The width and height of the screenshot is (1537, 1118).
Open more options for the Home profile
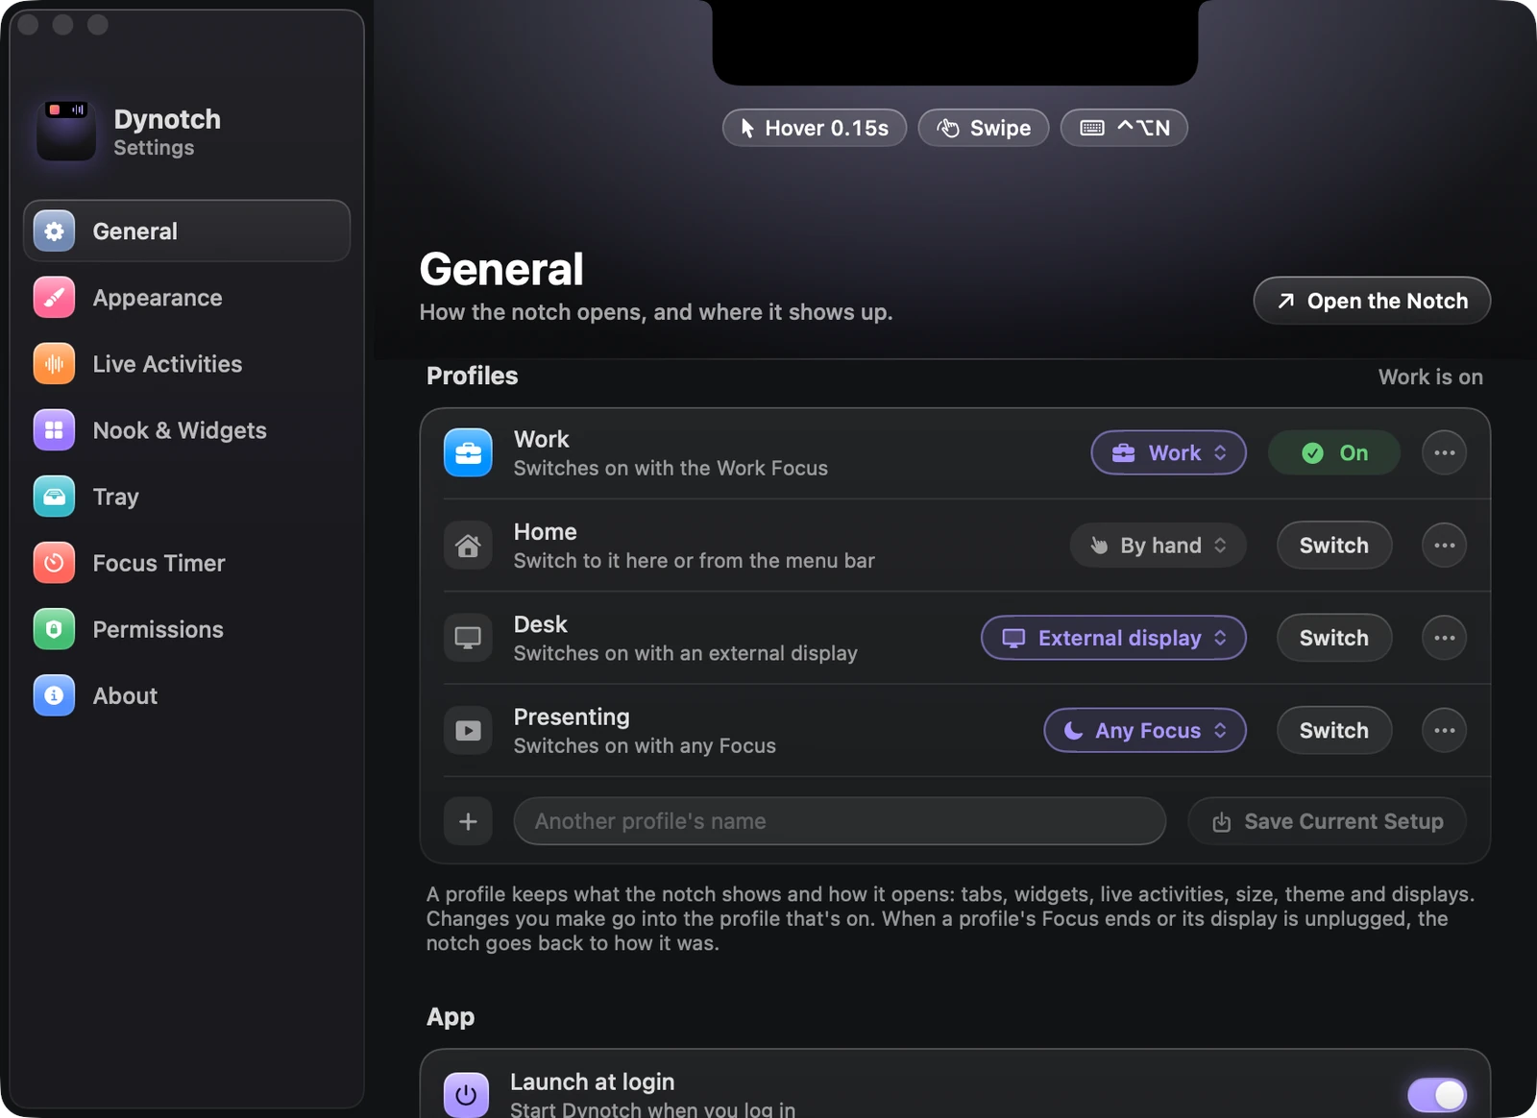pos(1444,546)
